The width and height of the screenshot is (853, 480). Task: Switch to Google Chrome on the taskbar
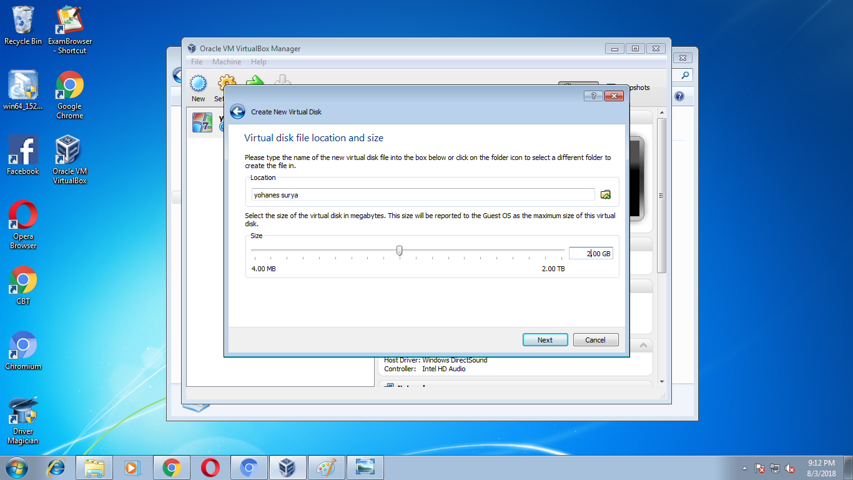click(x=171, y=467)
